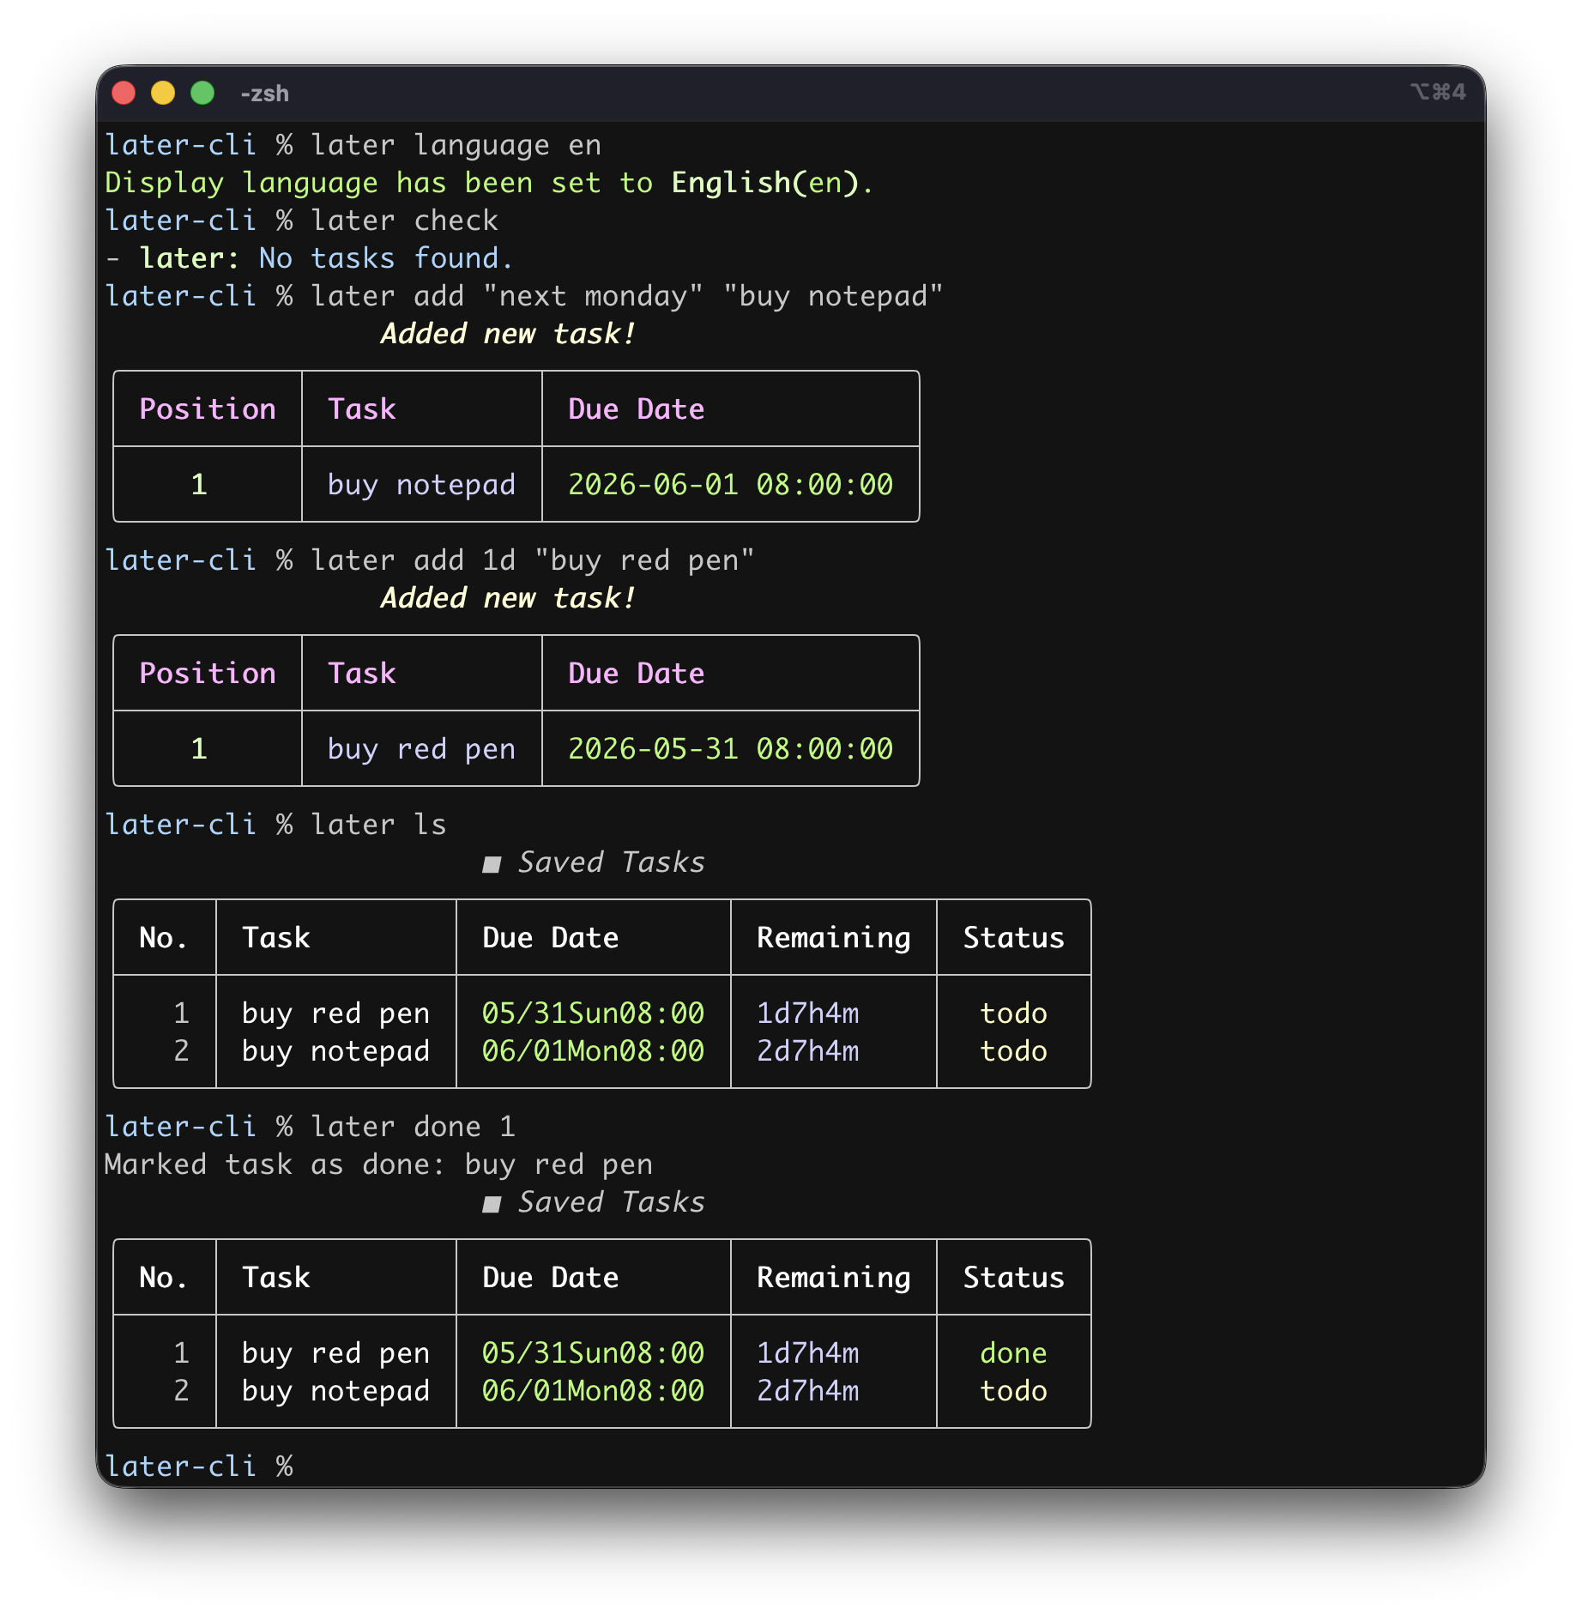Click 'Marked task as done: buy red pen'
The height and width of the screenshot is (1615, 1582).
[x=378, y=1164]
